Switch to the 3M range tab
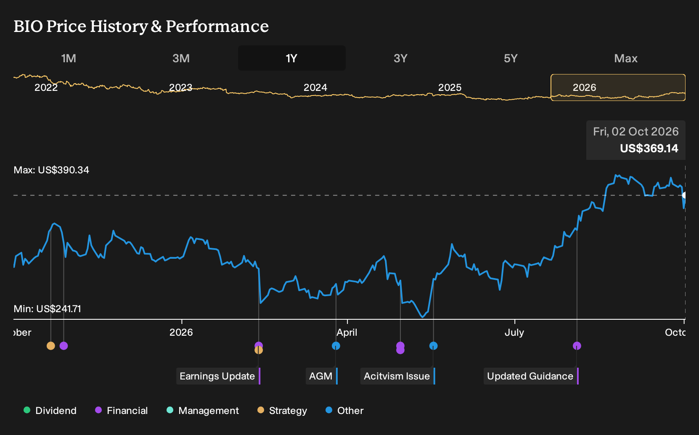The height and width of the screenshot is (435, 699). tap(181, 58)
